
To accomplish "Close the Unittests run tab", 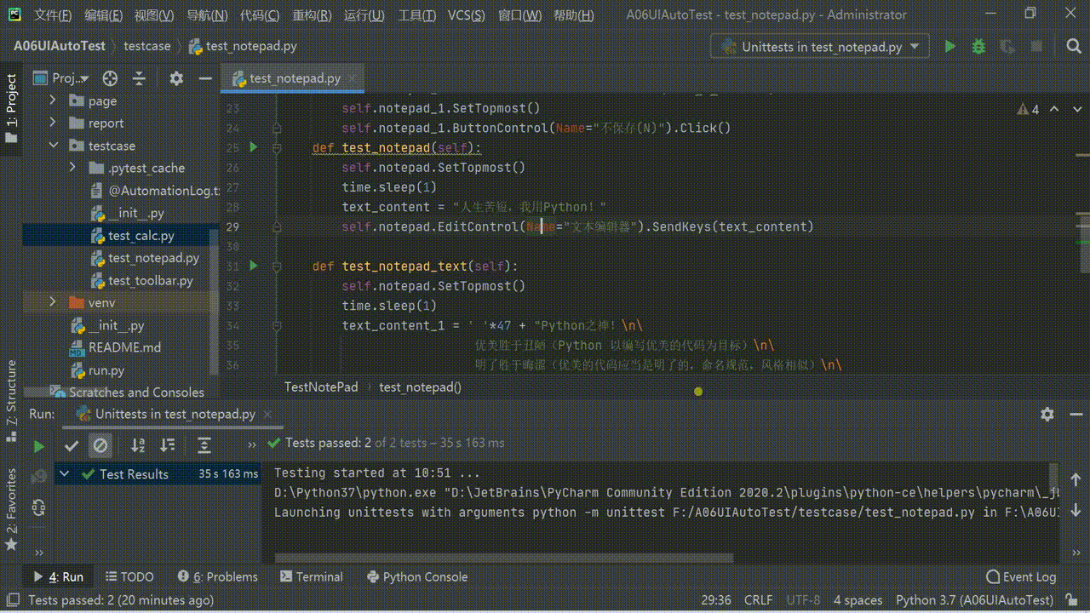I will (267, 414).
